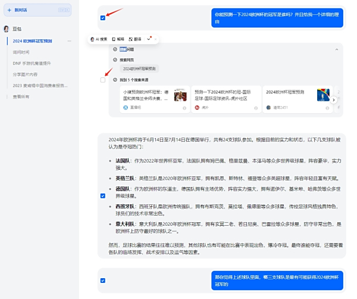Open the DNF 手游抗魔值提升 conversation

[32, 63]
